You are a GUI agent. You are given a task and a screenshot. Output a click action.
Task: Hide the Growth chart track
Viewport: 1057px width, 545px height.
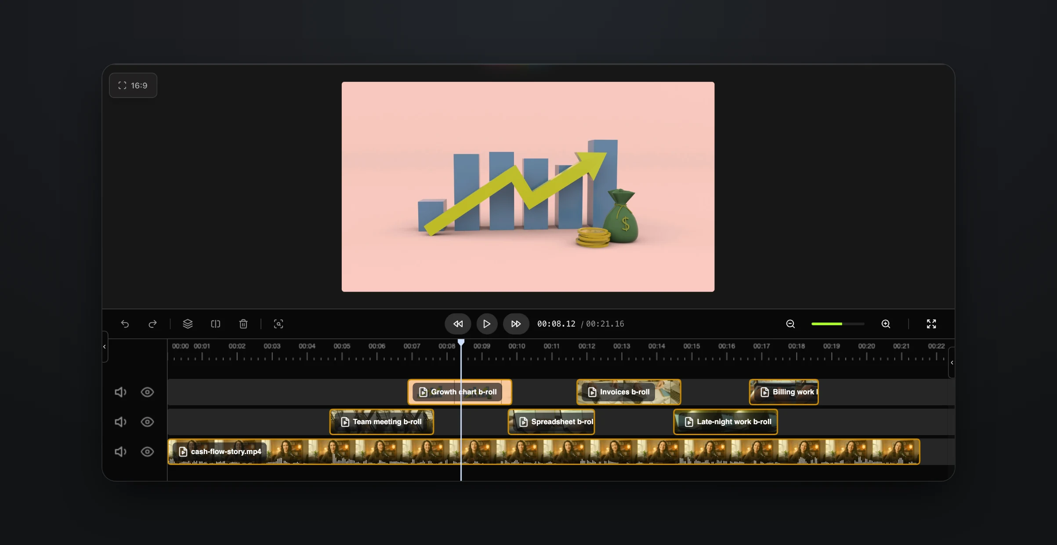(147, 392)
